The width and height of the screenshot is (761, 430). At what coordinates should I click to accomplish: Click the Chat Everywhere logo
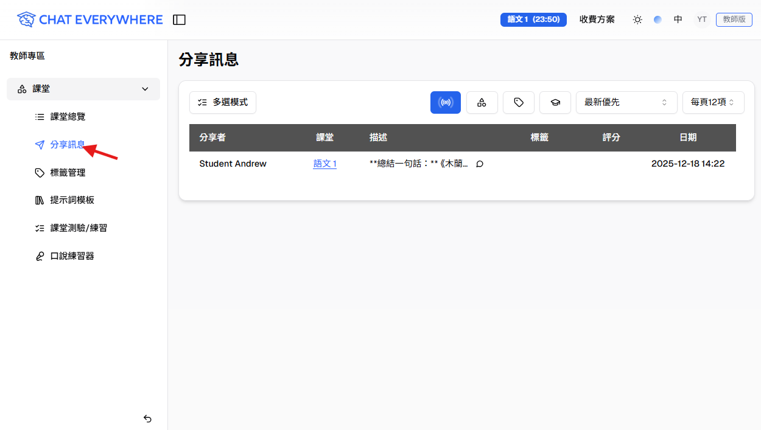pos(90,19)
